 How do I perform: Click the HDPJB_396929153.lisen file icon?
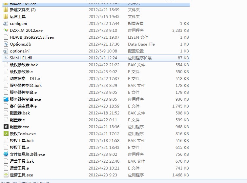pos(6,37)
